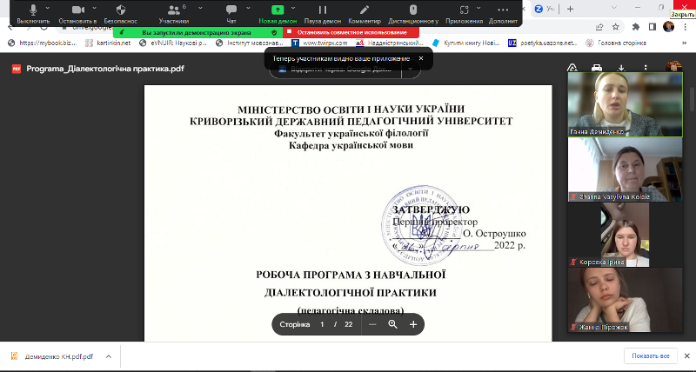Click Остановить совместное использование red button
This screenshot has height=372, width=696.
[352, 32]
